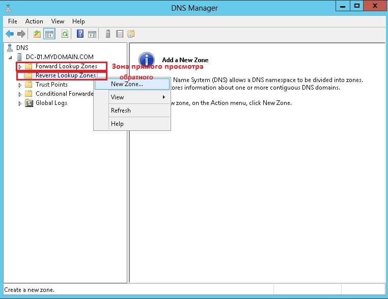Click the Trust Points folder icon
This screenshot has width=388, height=299.
[x=29, y=85]
